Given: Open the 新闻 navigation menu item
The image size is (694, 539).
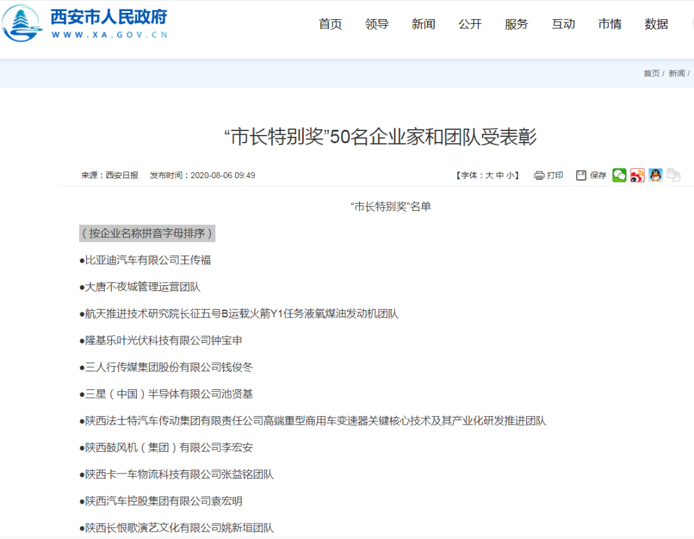Looking at the screenshot, I should coord(423,24).
